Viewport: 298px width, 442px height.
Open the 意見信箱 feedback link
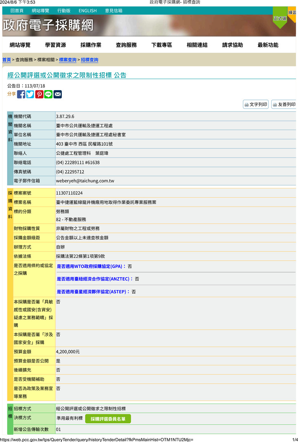(x=113, y=11)
